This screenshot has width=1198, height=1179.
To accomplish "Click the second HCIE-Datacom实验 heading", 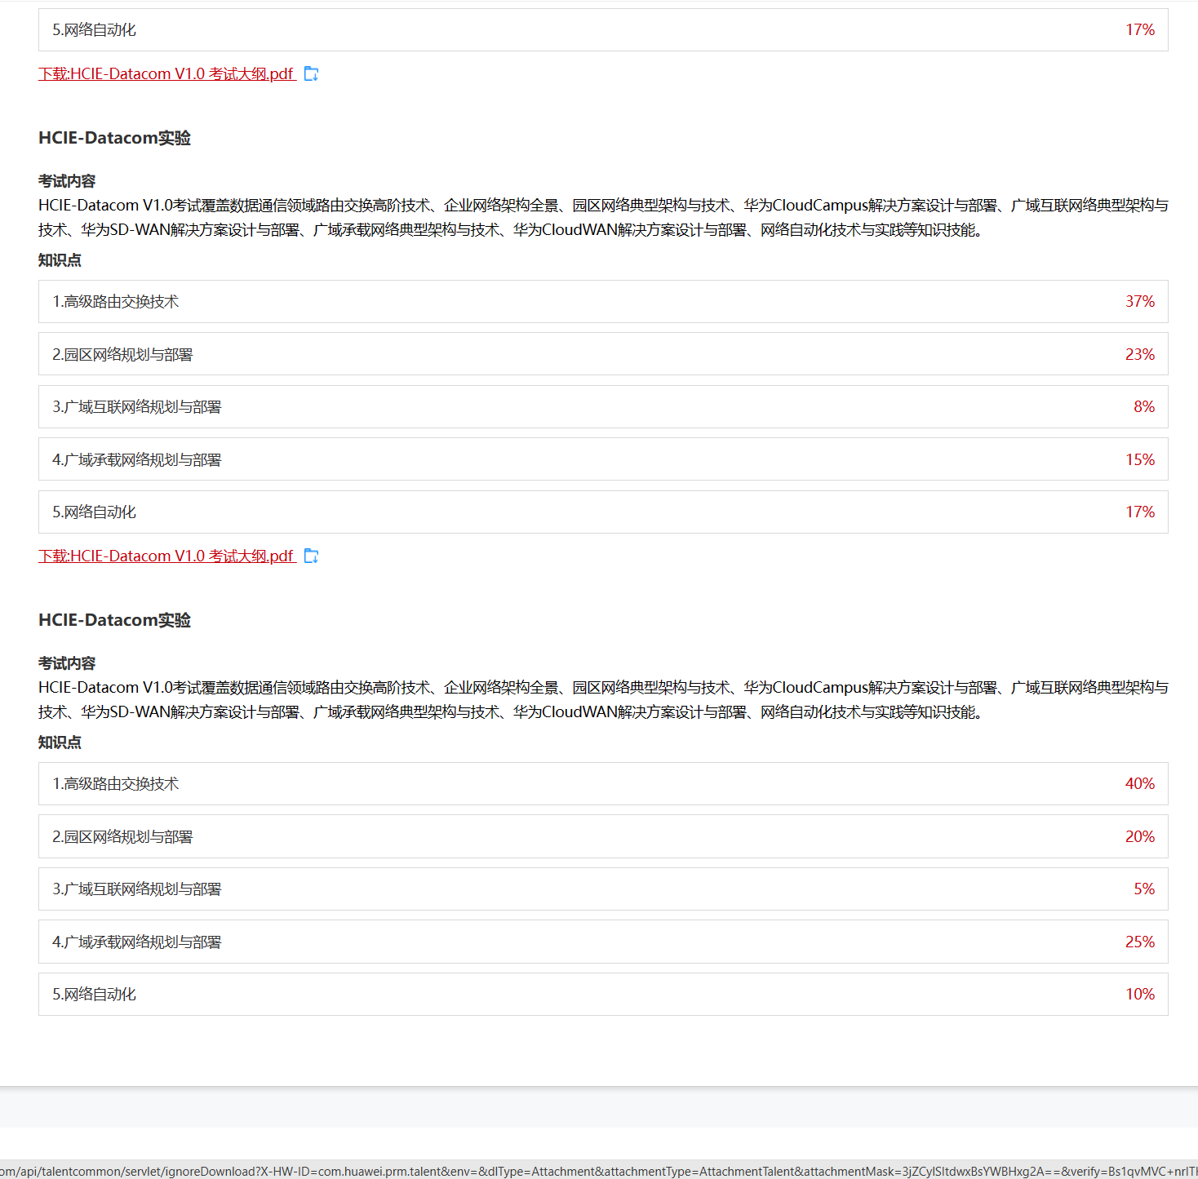I will point(114,620).
